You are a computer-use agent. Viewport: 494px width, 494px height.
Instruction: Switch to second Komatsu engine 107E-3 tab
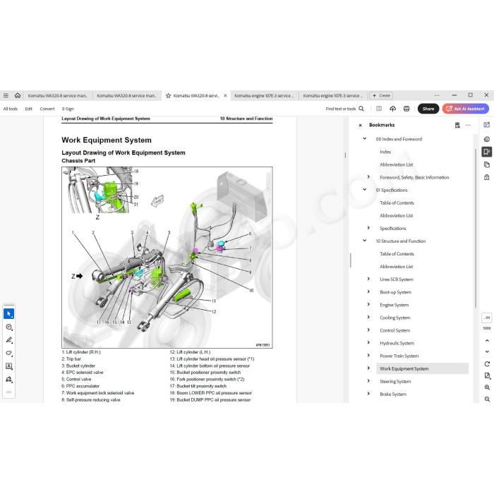333,95
